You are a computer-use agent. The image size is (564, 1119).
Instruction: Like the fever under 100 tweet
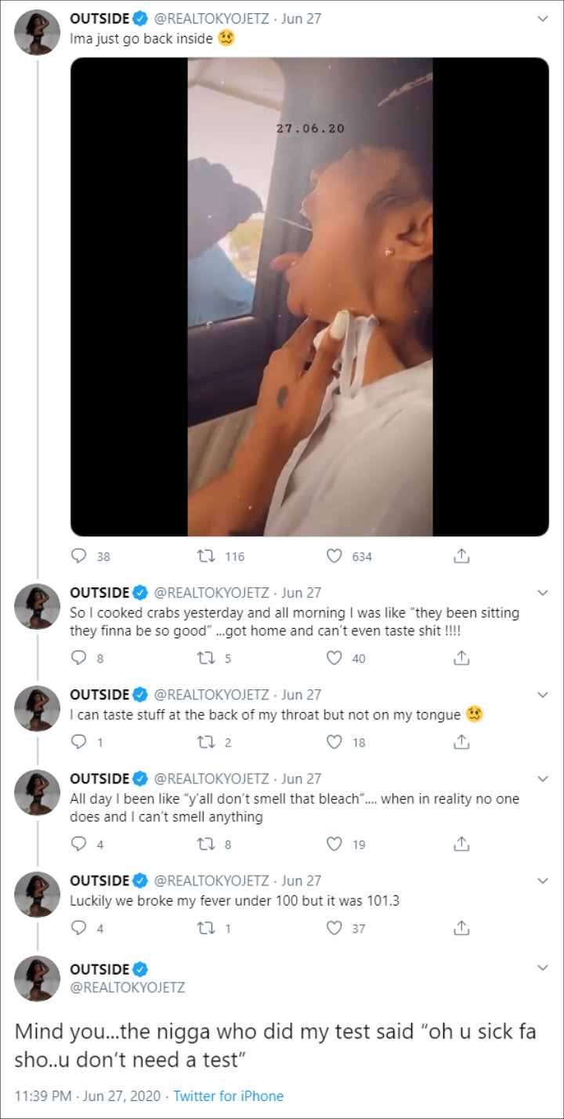coord(334,928)
